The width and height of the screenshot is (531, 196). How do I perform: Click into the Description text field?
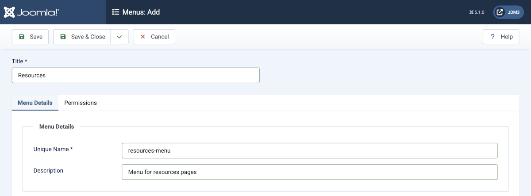click(309, 172)
